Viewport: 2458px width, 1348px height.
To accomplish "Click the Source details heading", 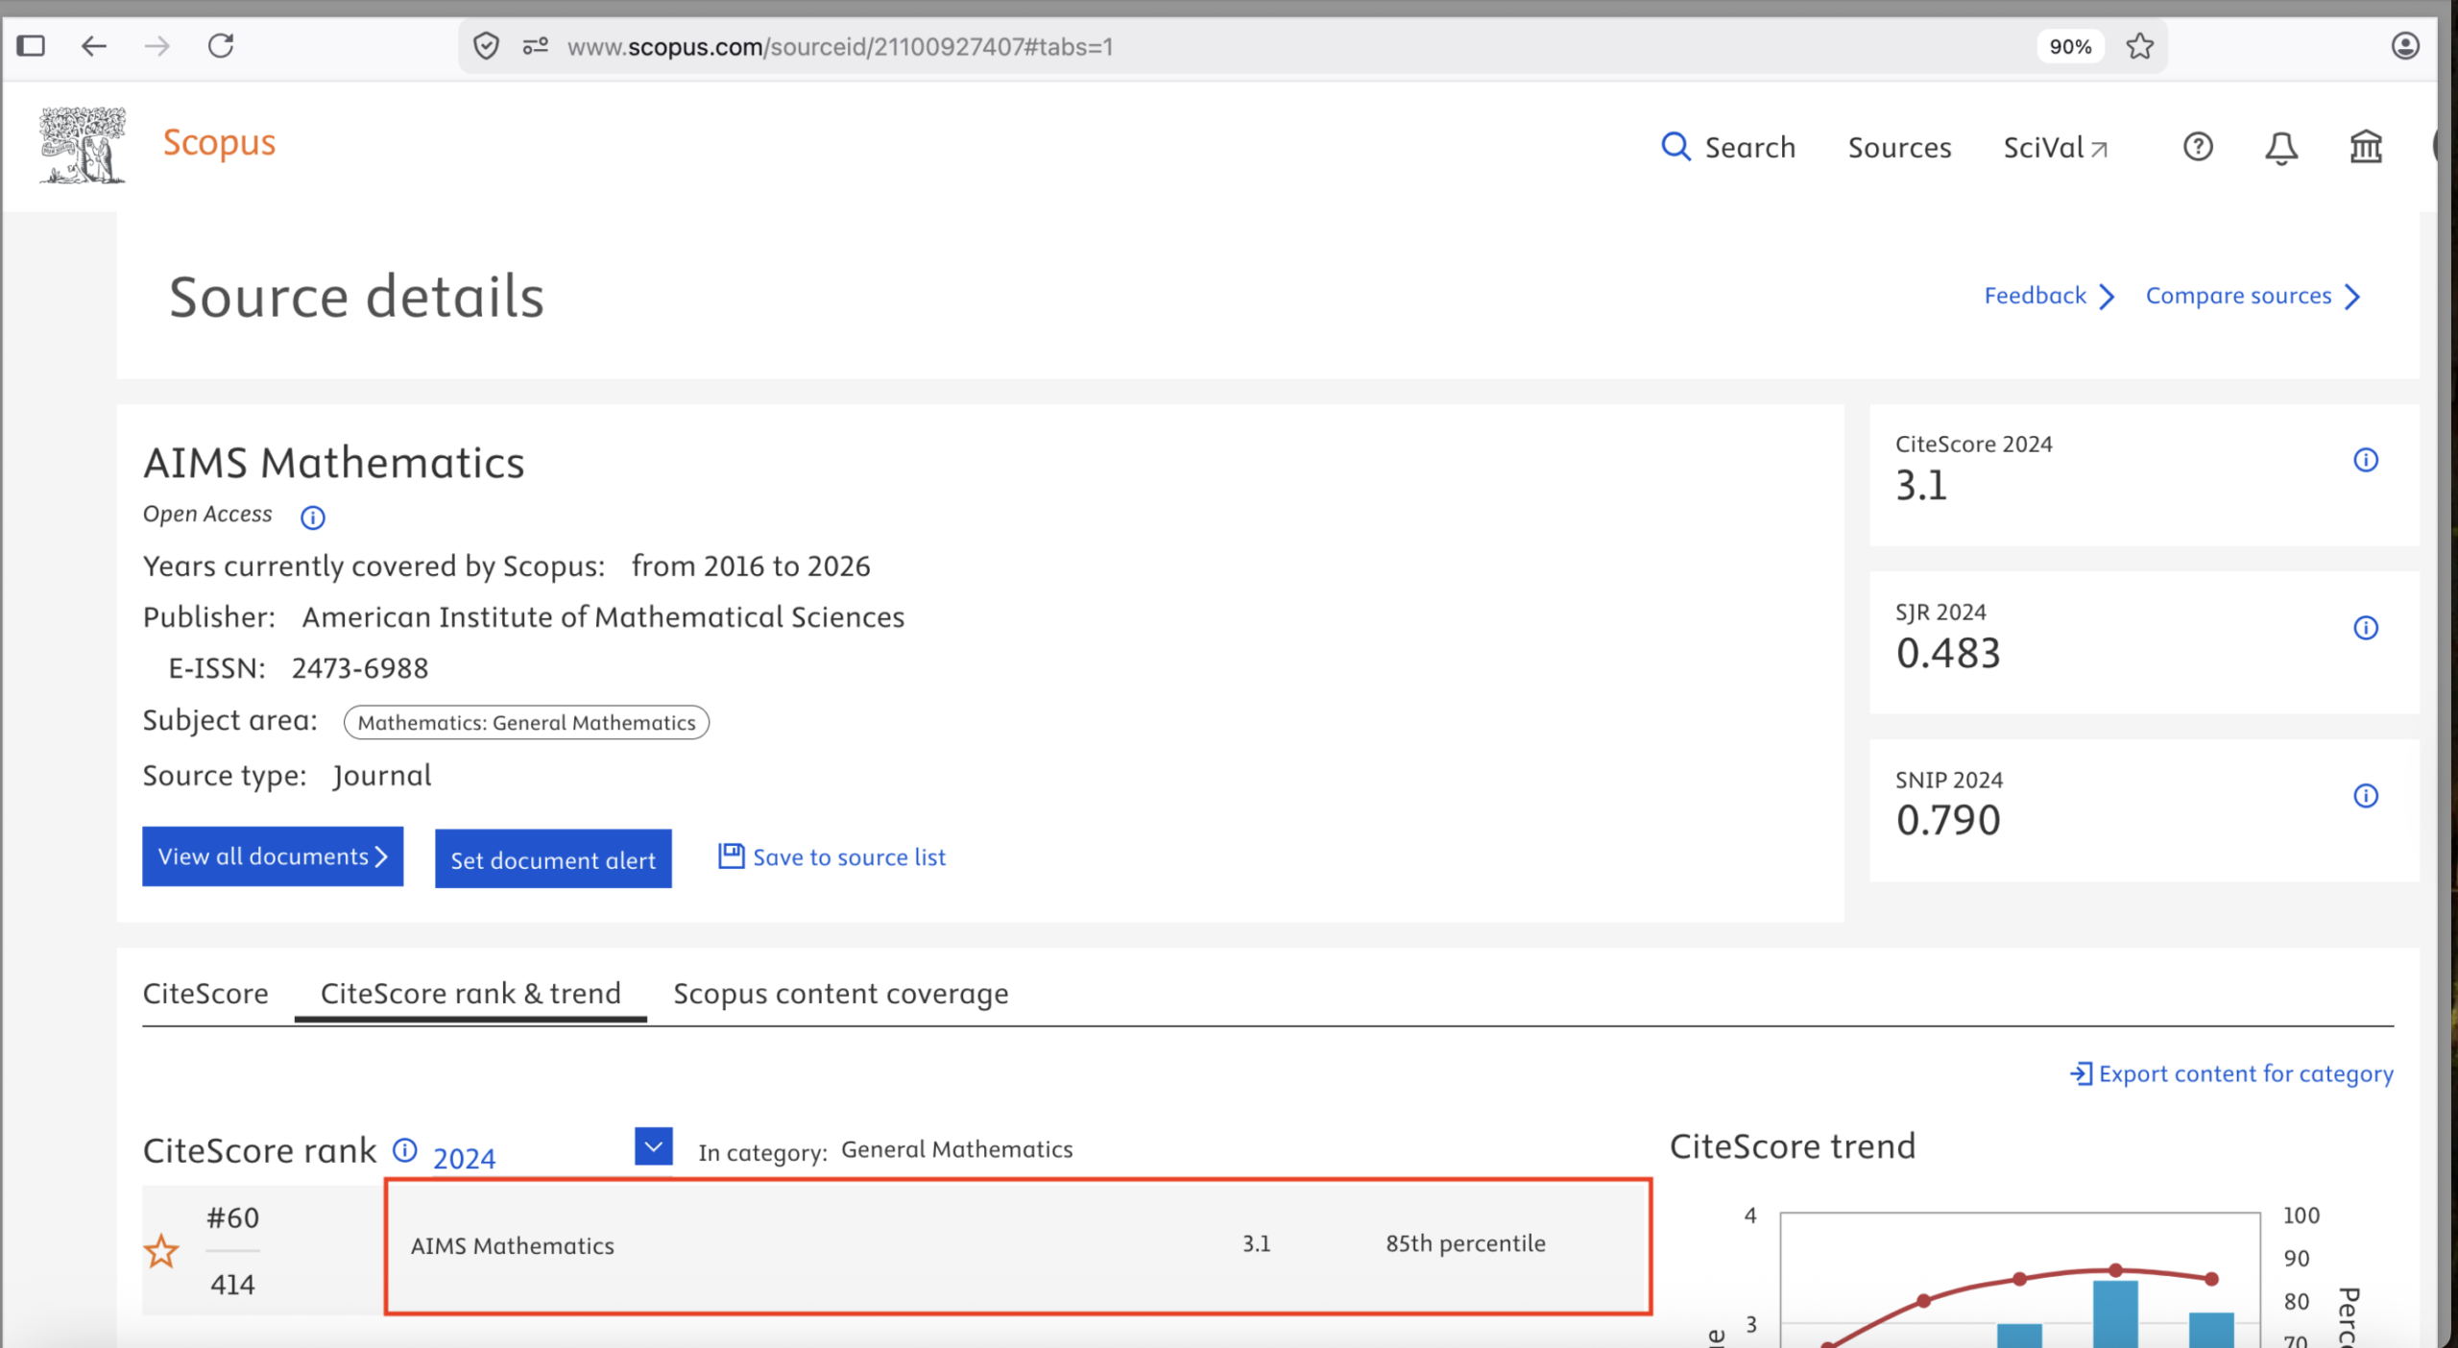I will click(357, 297).
